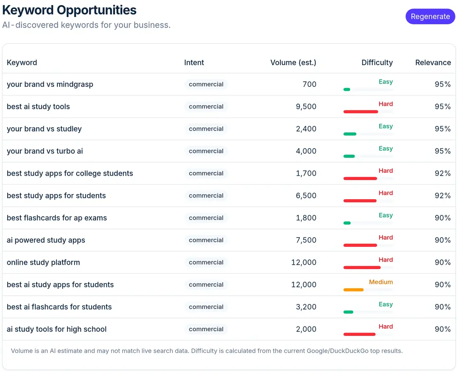The image size is (460, 372).
Task: Open the 'your brand vs studley' row
Action: [x=229, y=129]
